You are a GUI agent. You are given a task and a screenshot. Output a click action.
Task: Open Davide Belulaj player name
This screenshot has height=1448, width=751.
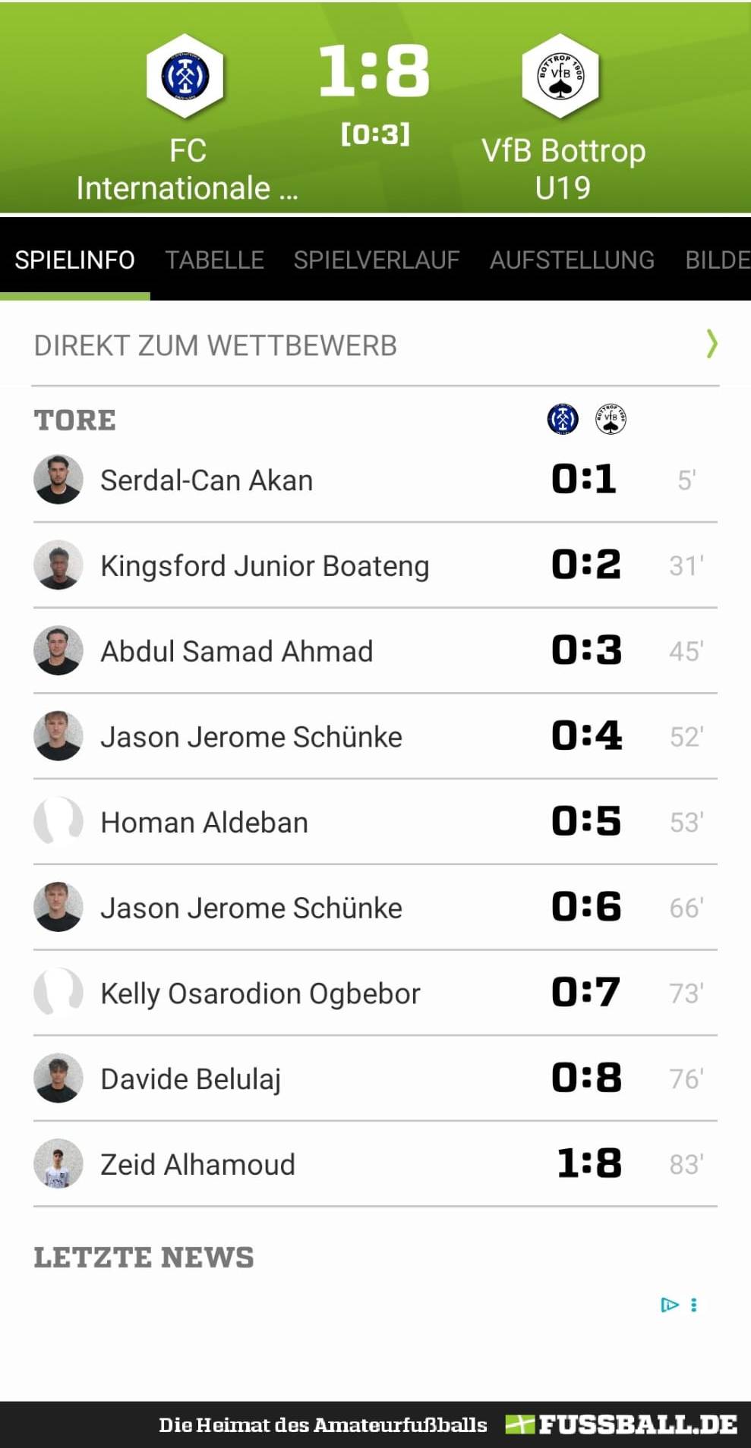coord(191,1078)
